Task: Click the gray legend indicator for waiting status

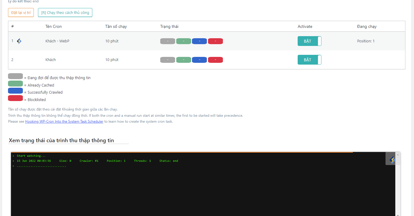Action: (15, 76)
